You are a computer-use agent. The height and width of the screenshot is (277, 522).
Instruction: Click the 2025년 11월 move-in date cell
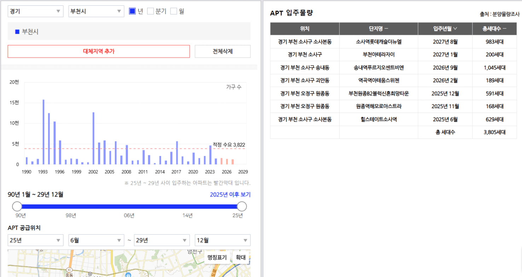445,106
